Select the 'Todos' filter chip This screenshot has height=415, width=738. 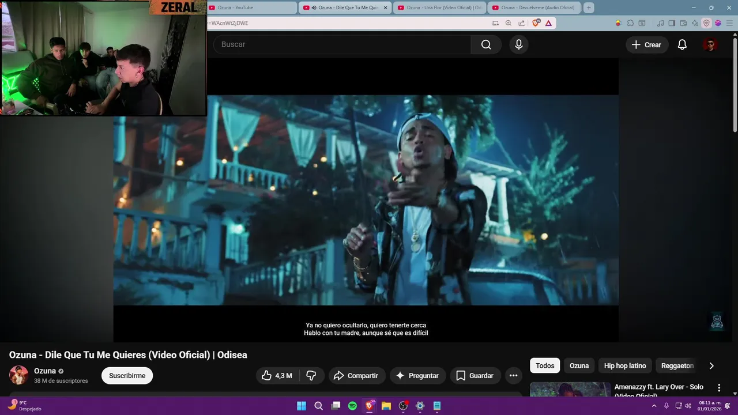point(545,365)
